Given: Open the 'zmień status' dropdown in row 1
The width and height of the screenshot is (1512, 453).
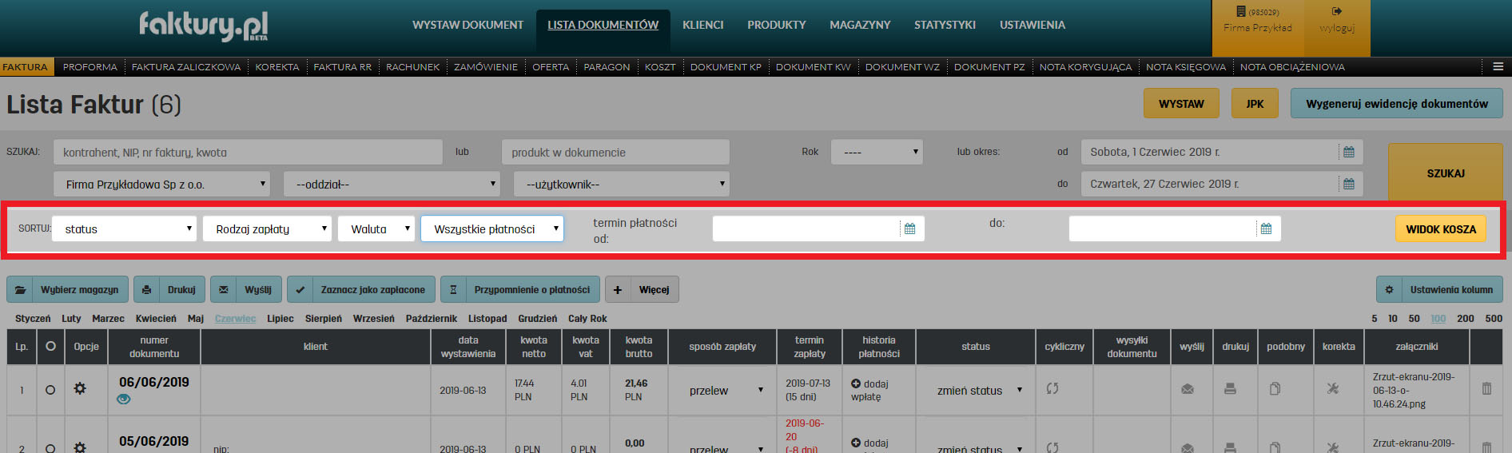Looking at the screenshot, I should (976, 391).
